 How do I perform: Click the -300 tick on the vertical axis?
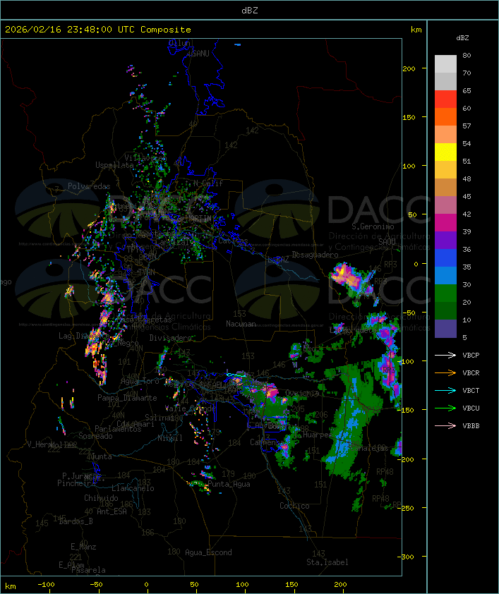[406, 557]
